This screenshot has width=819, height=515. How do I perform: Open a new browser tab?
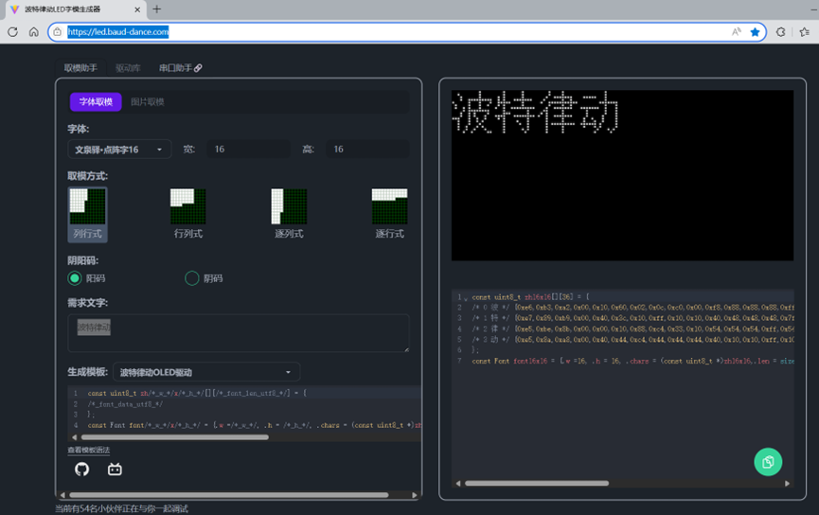click(x=156, y=9)
